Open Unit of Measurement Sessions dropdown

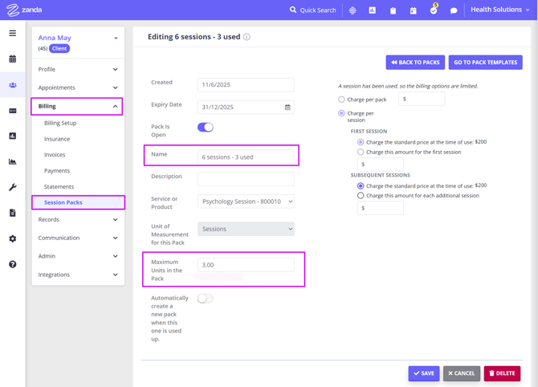click(246, 229)
